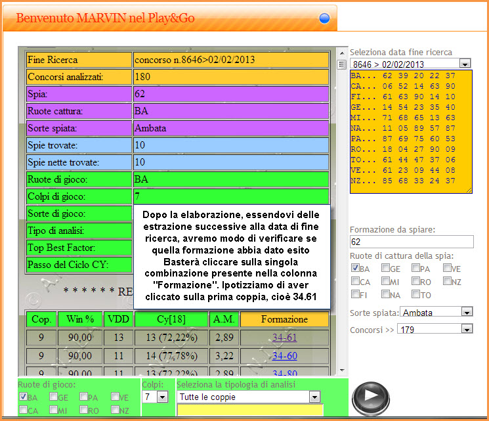Enable MI checkbox under Ruote di cattura
489x421 pixels.
pos(385,281)
